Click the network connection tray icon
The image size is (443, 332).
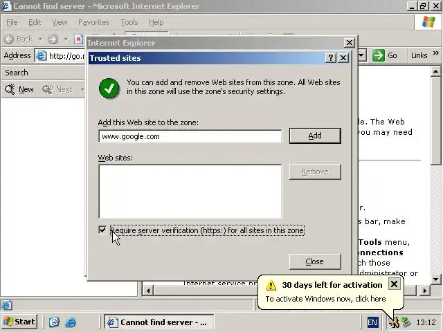click(x=406, y=322)
